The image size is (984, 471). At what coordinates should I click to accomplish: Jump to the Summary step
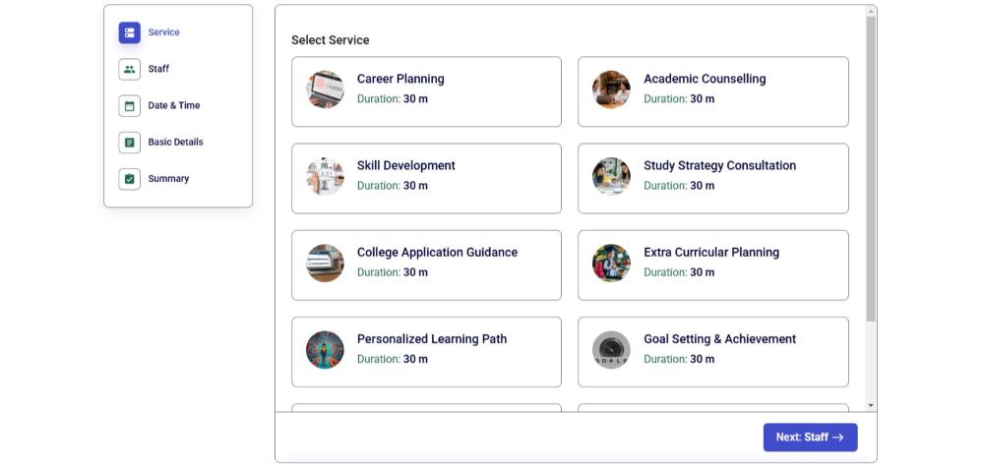168,179
